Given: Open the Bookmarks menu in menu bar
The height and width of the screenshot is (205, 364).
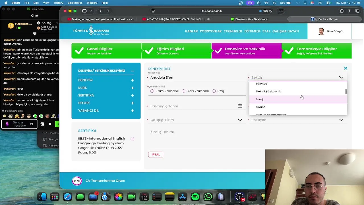Looking at the screenshot, I should [x=75, y=3].
